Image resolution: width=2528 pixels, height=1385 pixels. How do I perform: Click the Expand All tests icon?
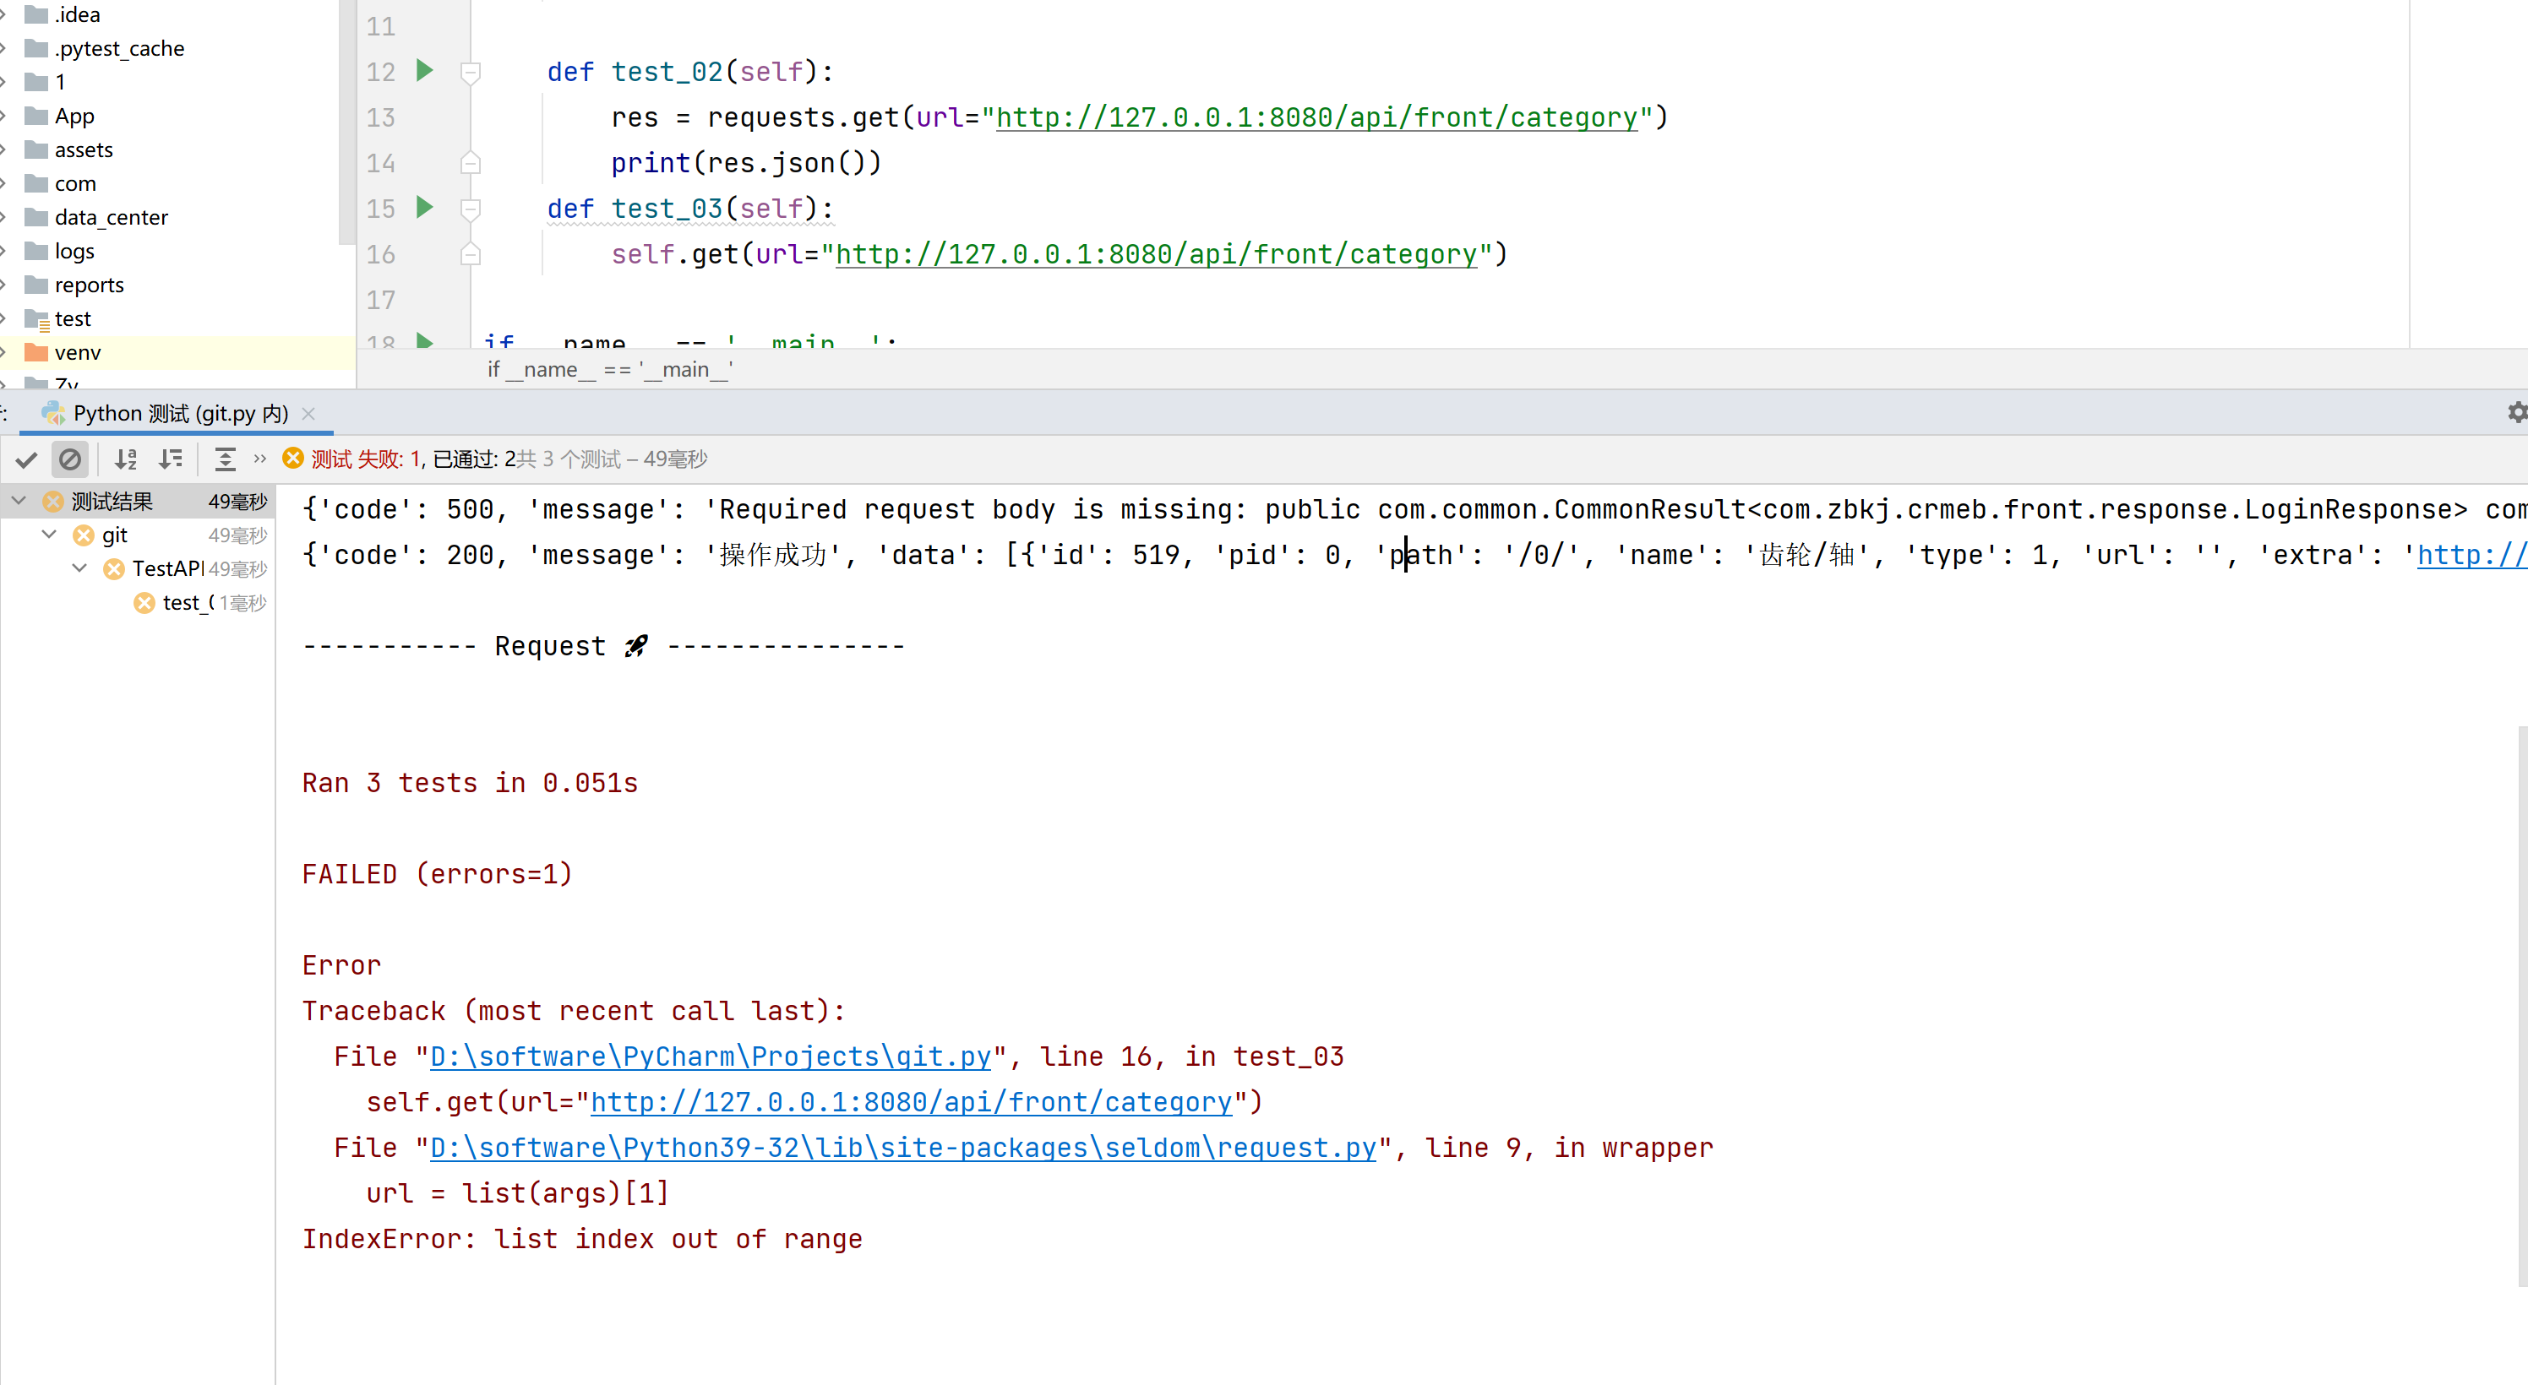tap(225, 459)
